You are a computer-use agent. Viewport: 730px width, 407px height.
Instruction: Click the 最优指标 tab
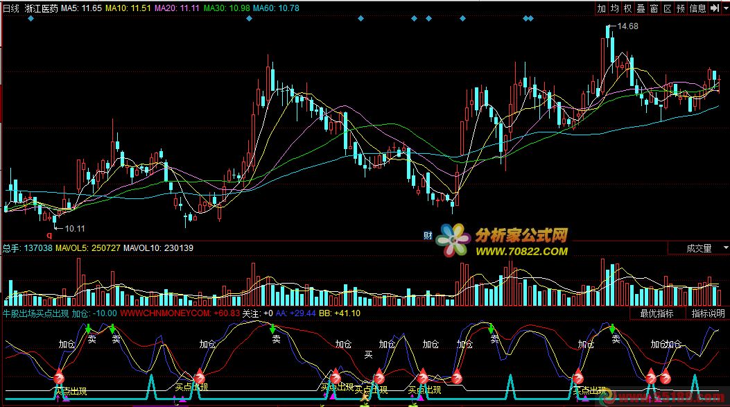click(656, 313)
